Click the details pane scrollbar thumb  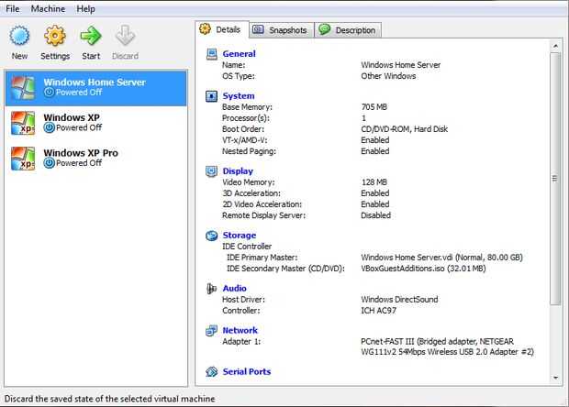555,179
